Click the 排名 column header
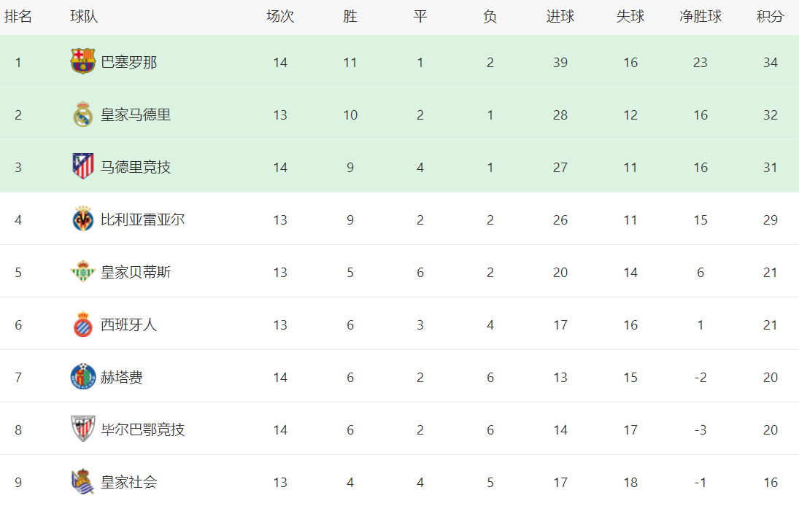The width and height of the screenshot is (799, 506). [18, 17]
